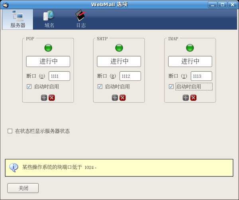This screenshot has width=239, height=200.
Task: Click the green status light for IMAP
Action: tap(190, 48)
